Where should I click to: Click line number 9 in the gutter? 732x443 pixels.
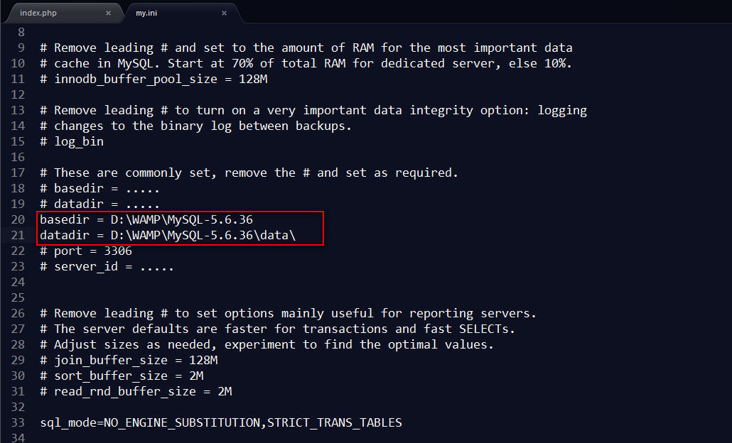click(x=21, y=48)
